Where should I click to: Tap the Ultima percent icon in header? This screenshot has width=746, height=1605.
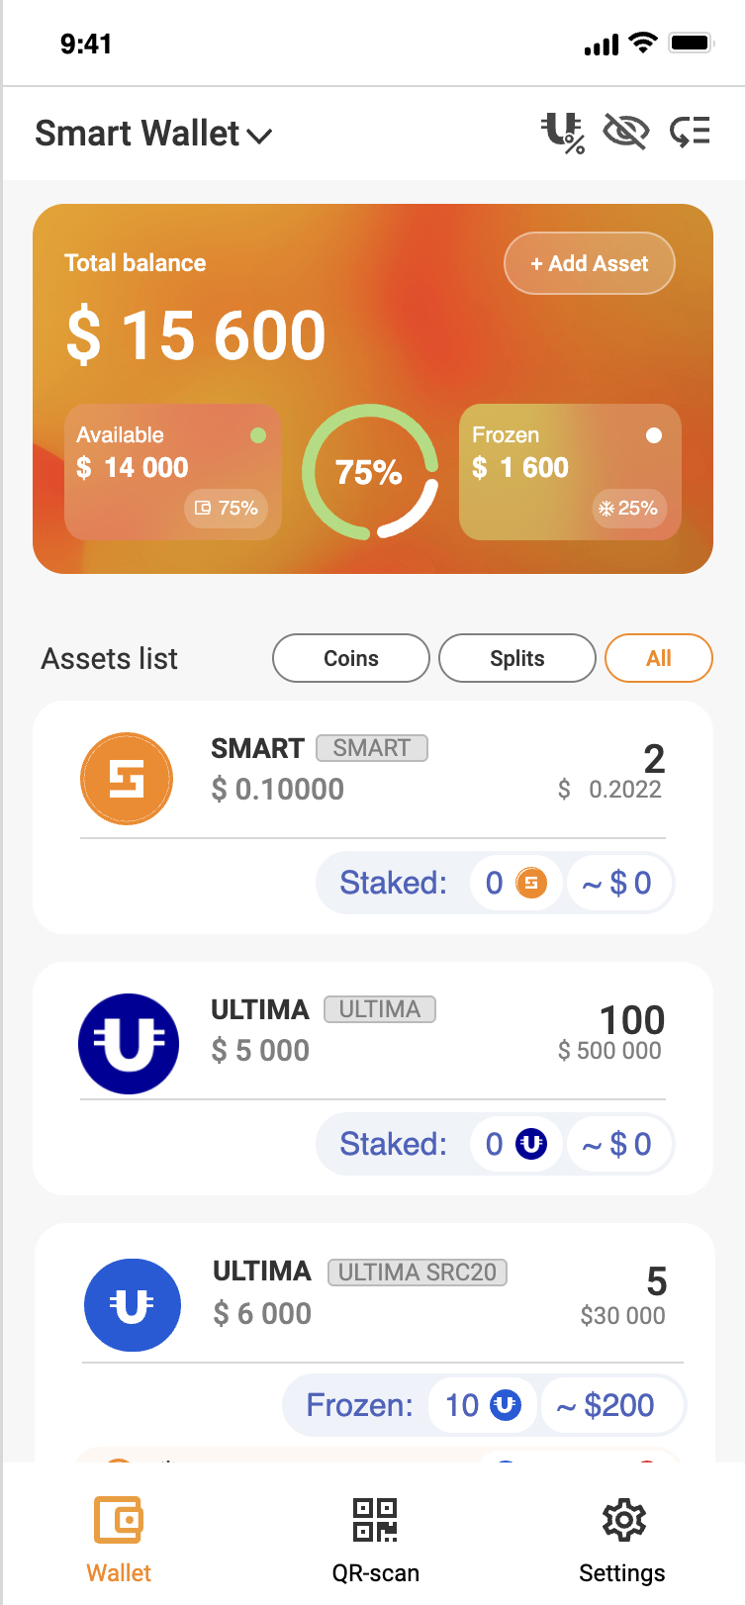[563, 133]
